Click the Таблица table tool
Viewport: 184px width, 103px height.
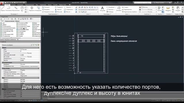click(x=110, y=12)
